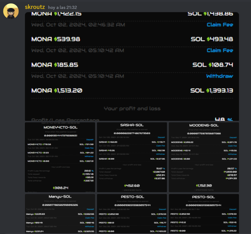
Task: Open the Manyu-SOL image thumbnail
Action: 60,213
